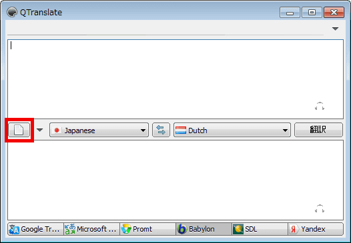Image resolution: width=351 pixels, height=243 pixels.
Task: Click inside the translation output box
Action: 175,180
